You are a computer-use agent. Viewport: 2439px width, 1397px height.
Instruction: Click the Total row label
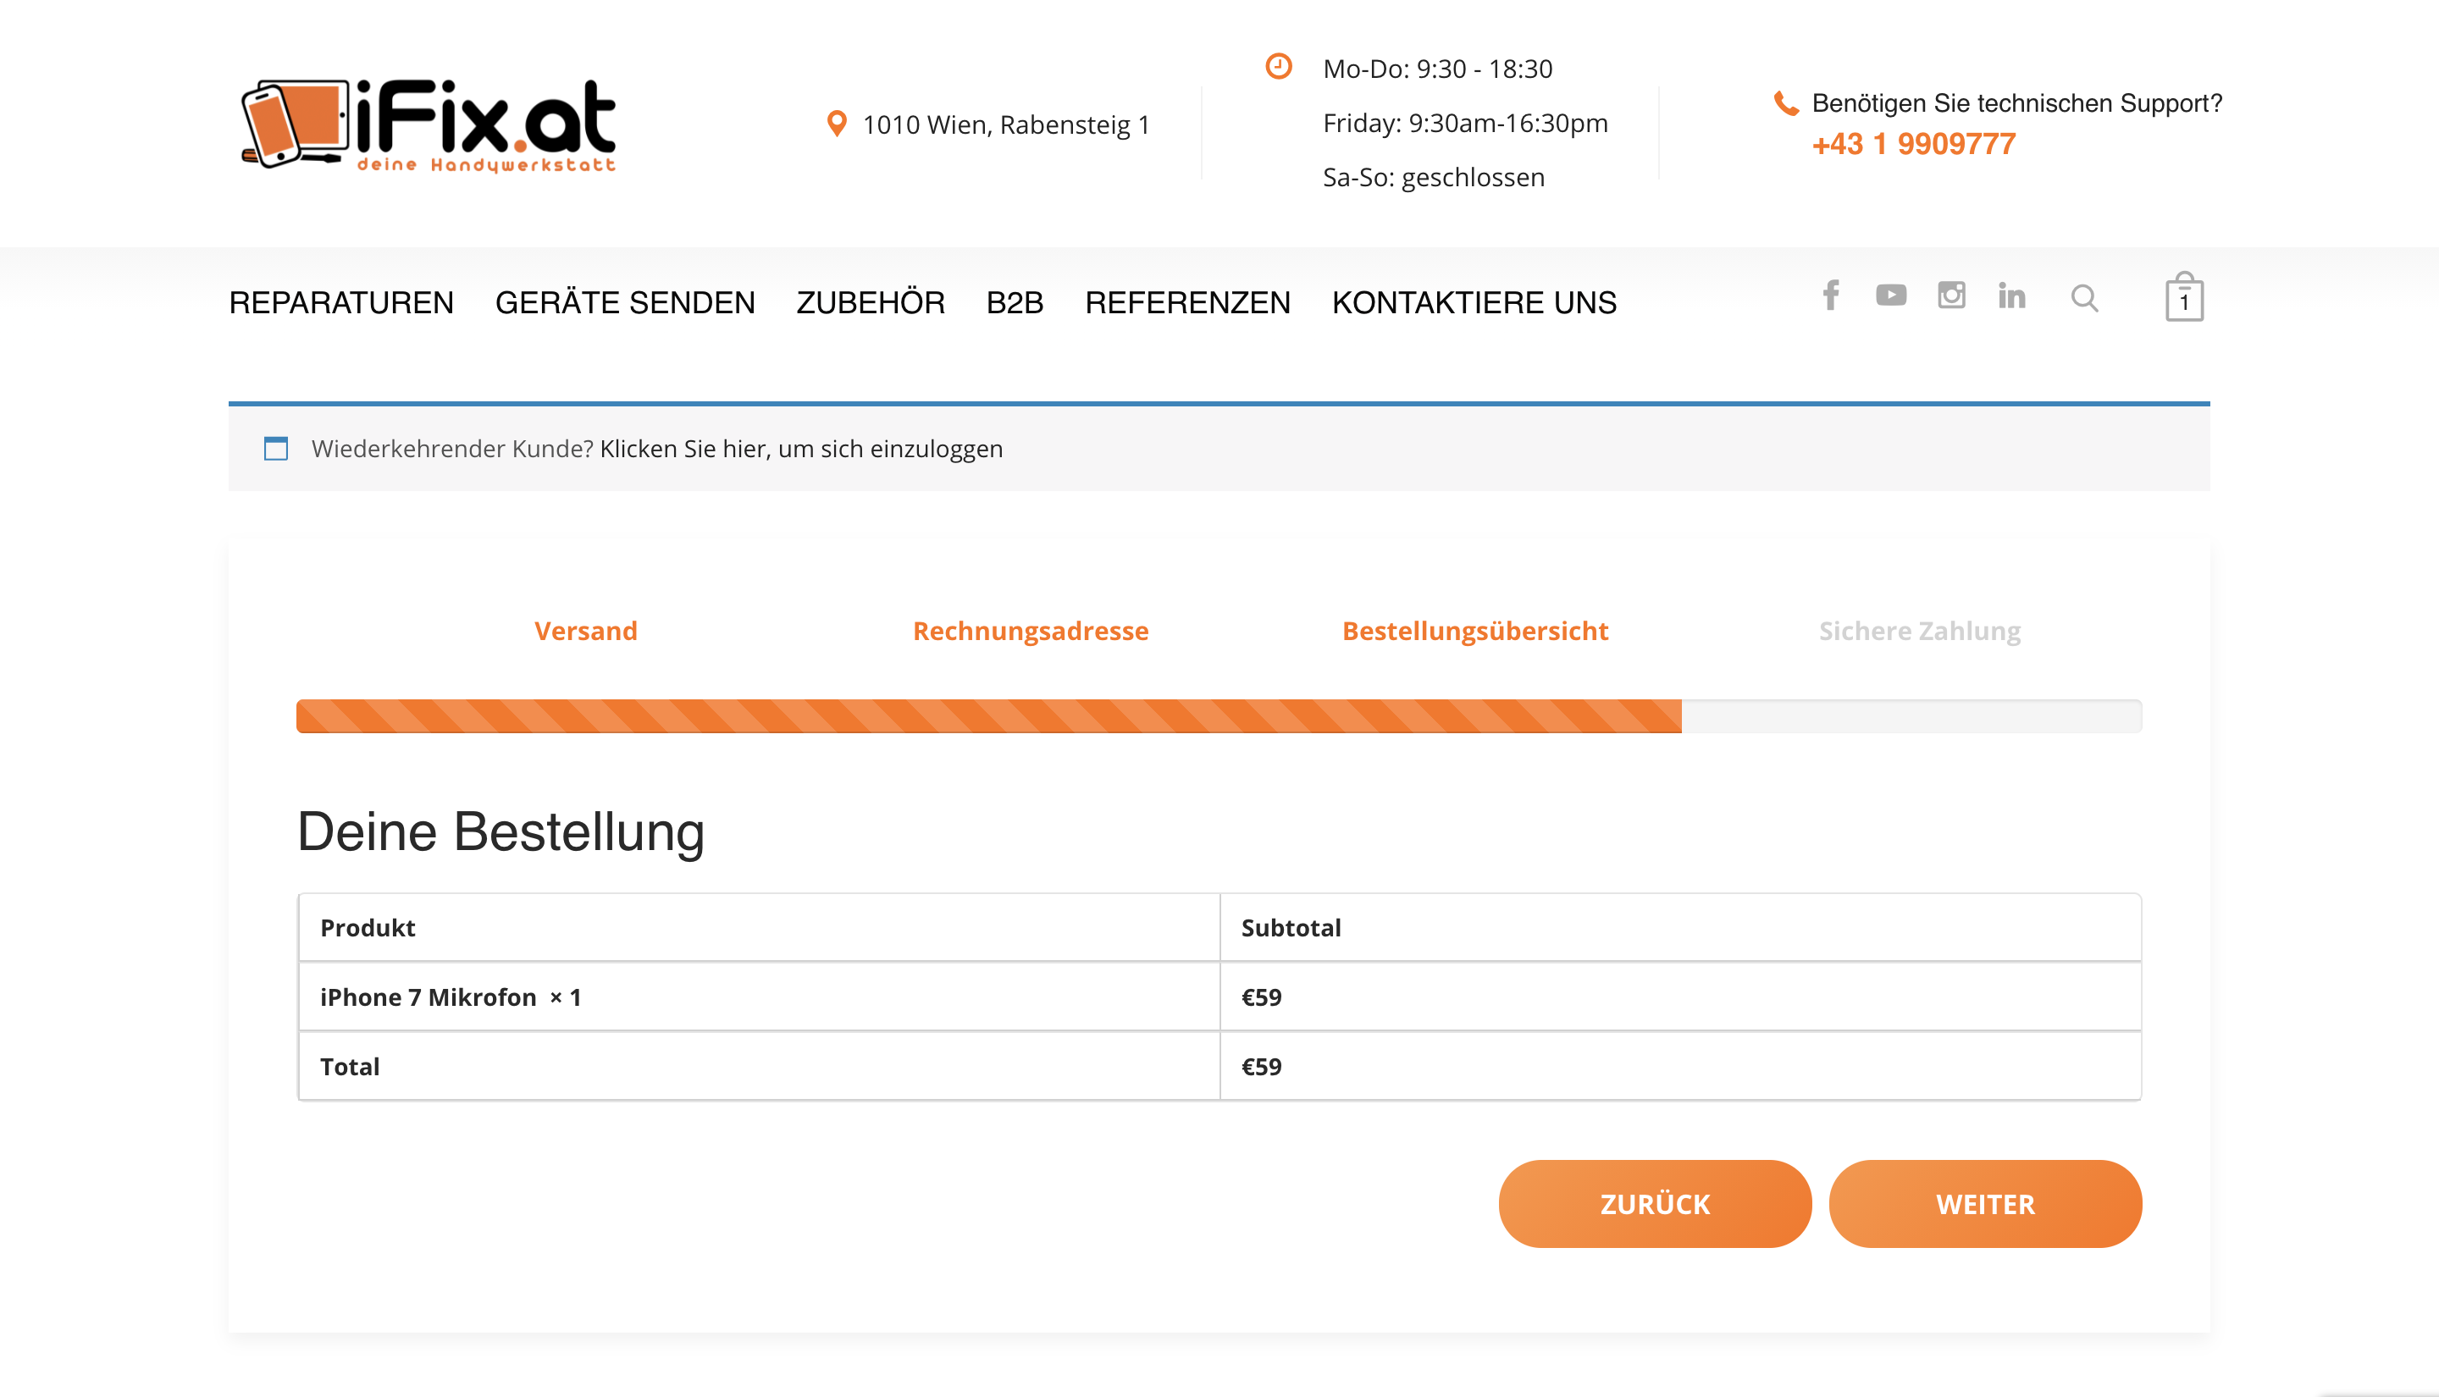349,1067
